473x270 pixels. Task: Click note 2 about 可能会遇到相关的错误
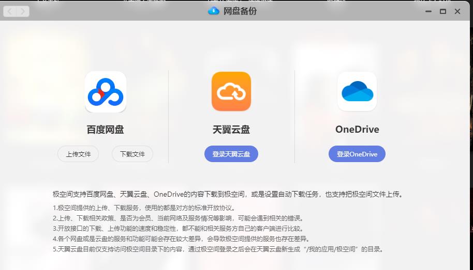pyautogui.click(x=178, y=218)
